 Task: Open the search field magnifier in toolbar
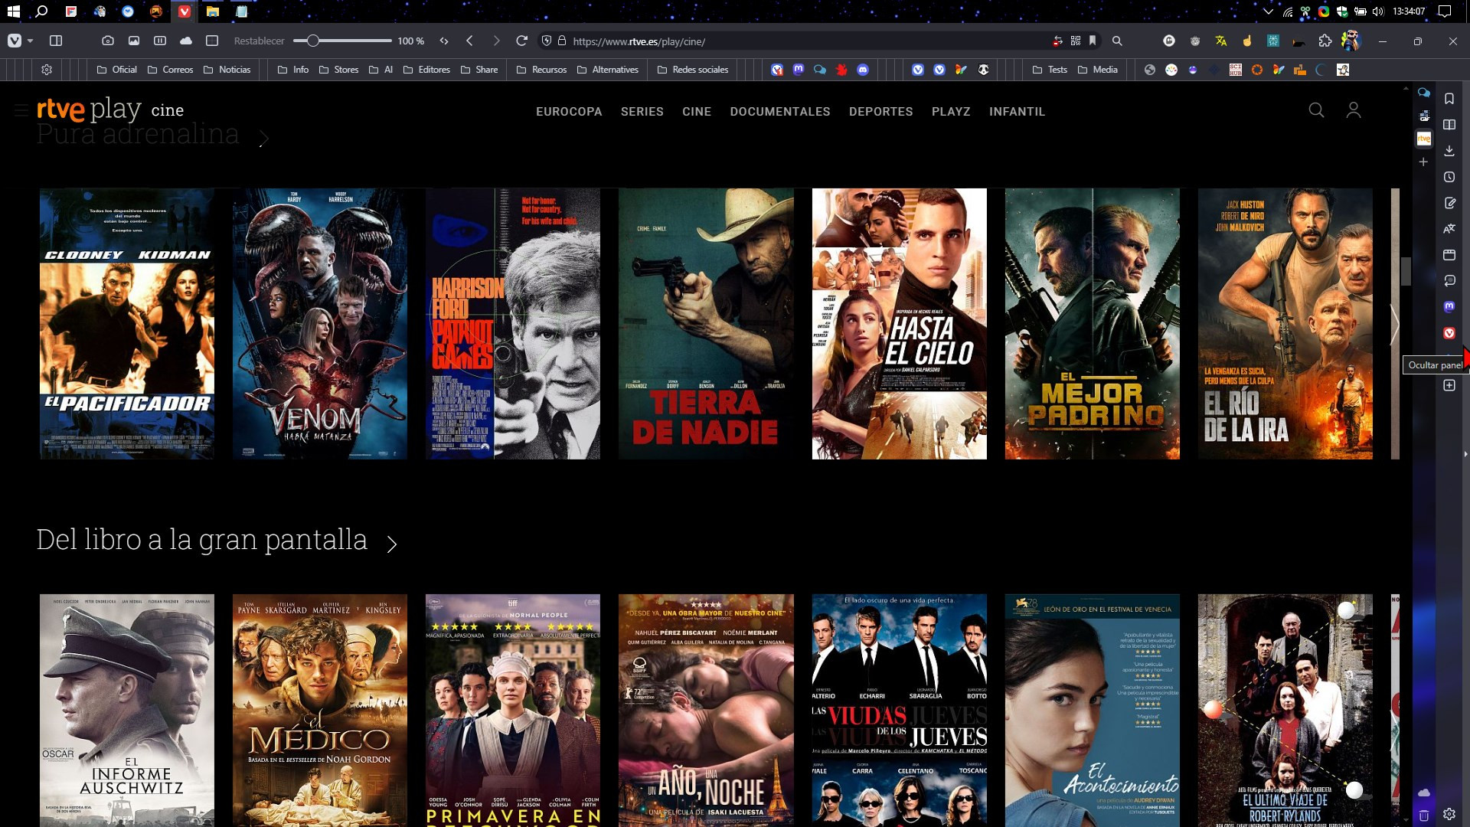tap(1117, 41)
